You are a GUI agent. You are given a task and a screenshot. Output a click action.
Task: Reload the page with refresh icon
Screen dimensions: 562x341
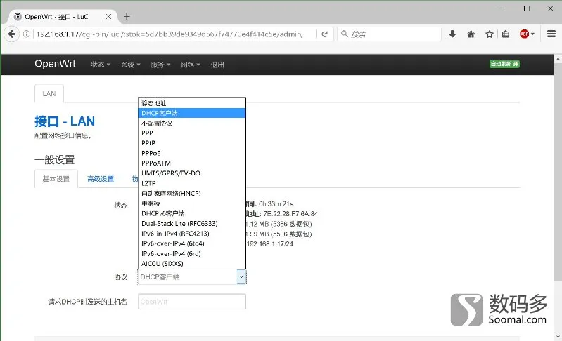click(x=325, y=34)
